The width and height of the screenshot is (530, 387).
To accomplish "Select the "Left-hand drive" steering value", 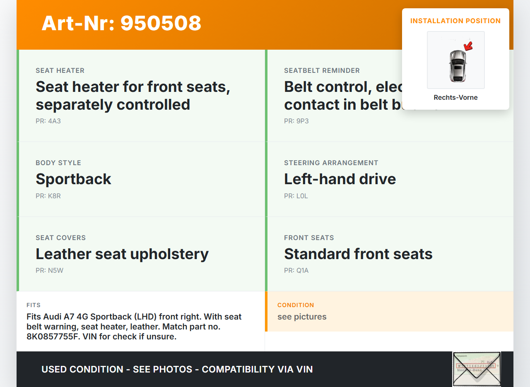I will pyautogui.click(x=340, y=179).
